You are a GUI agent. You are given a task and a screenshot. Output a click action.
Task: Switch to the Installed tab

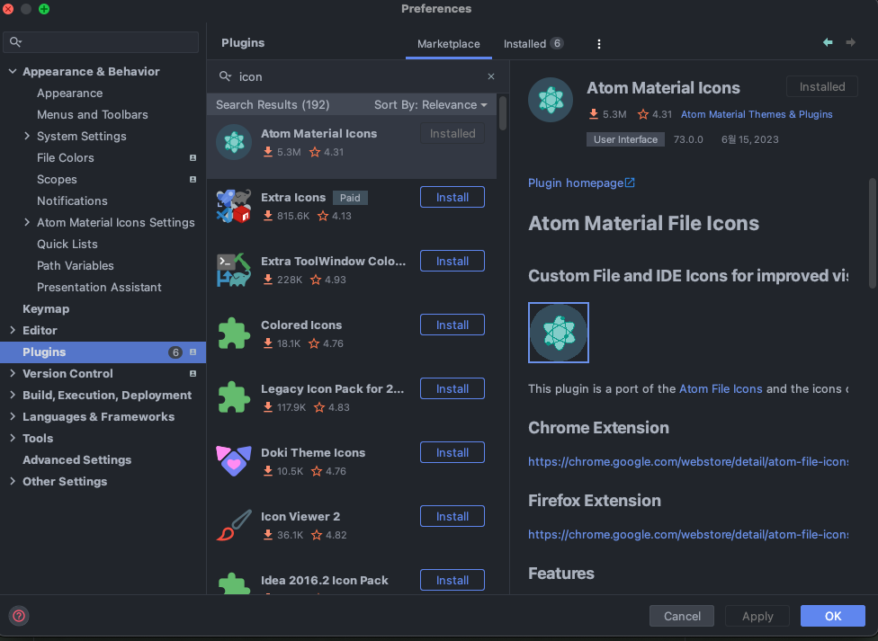[x=533, y=44]
